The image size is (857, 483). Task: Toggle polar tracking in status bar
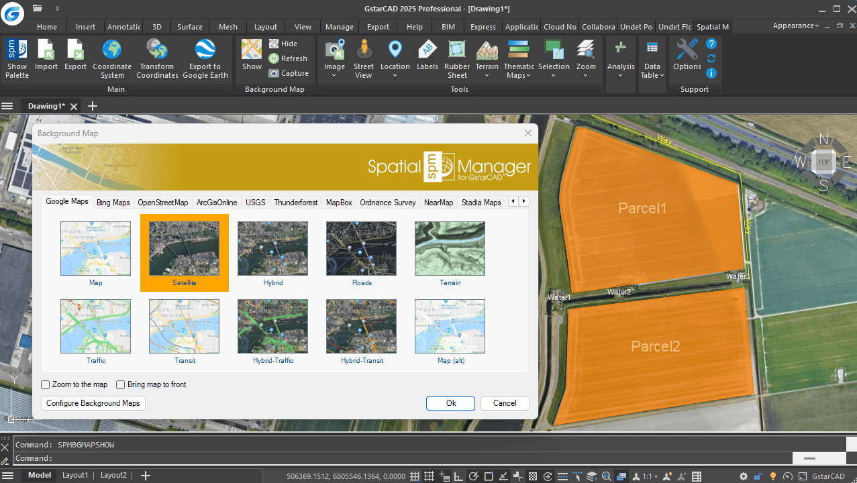[474, 476]
